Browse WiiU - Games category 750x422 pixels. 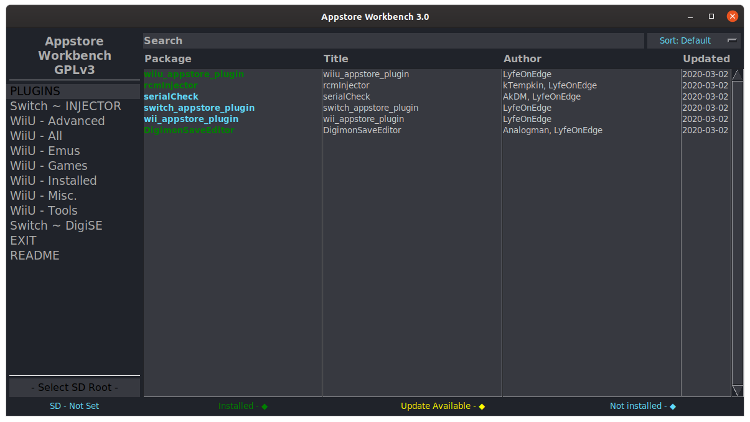75,166
